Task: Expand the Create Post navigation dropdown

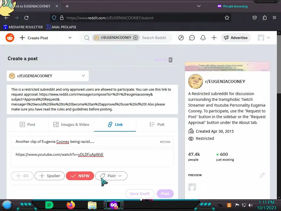Action: coord(70,38)
